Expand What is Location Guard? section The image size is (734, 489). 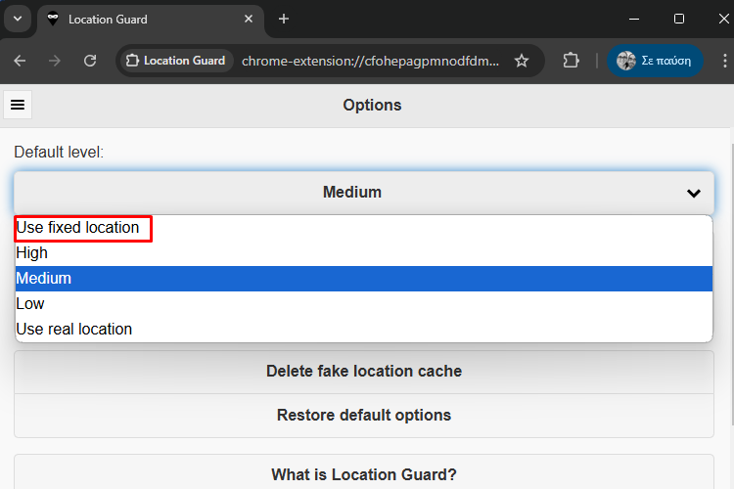pos(364,472)
